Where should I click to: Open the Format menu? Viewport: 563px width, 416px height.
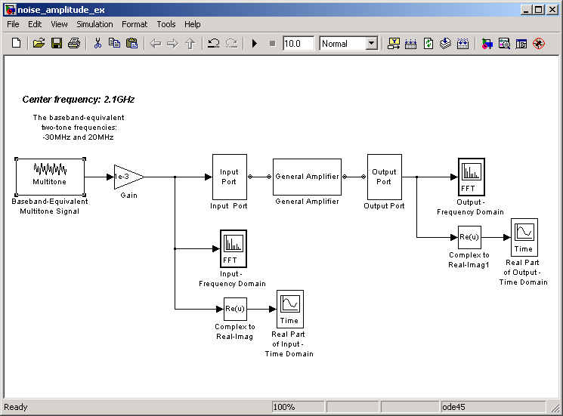coord(135,24)
